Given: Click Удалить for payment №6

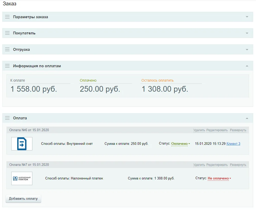Looking at the screenshot, I should click(199, 130).
